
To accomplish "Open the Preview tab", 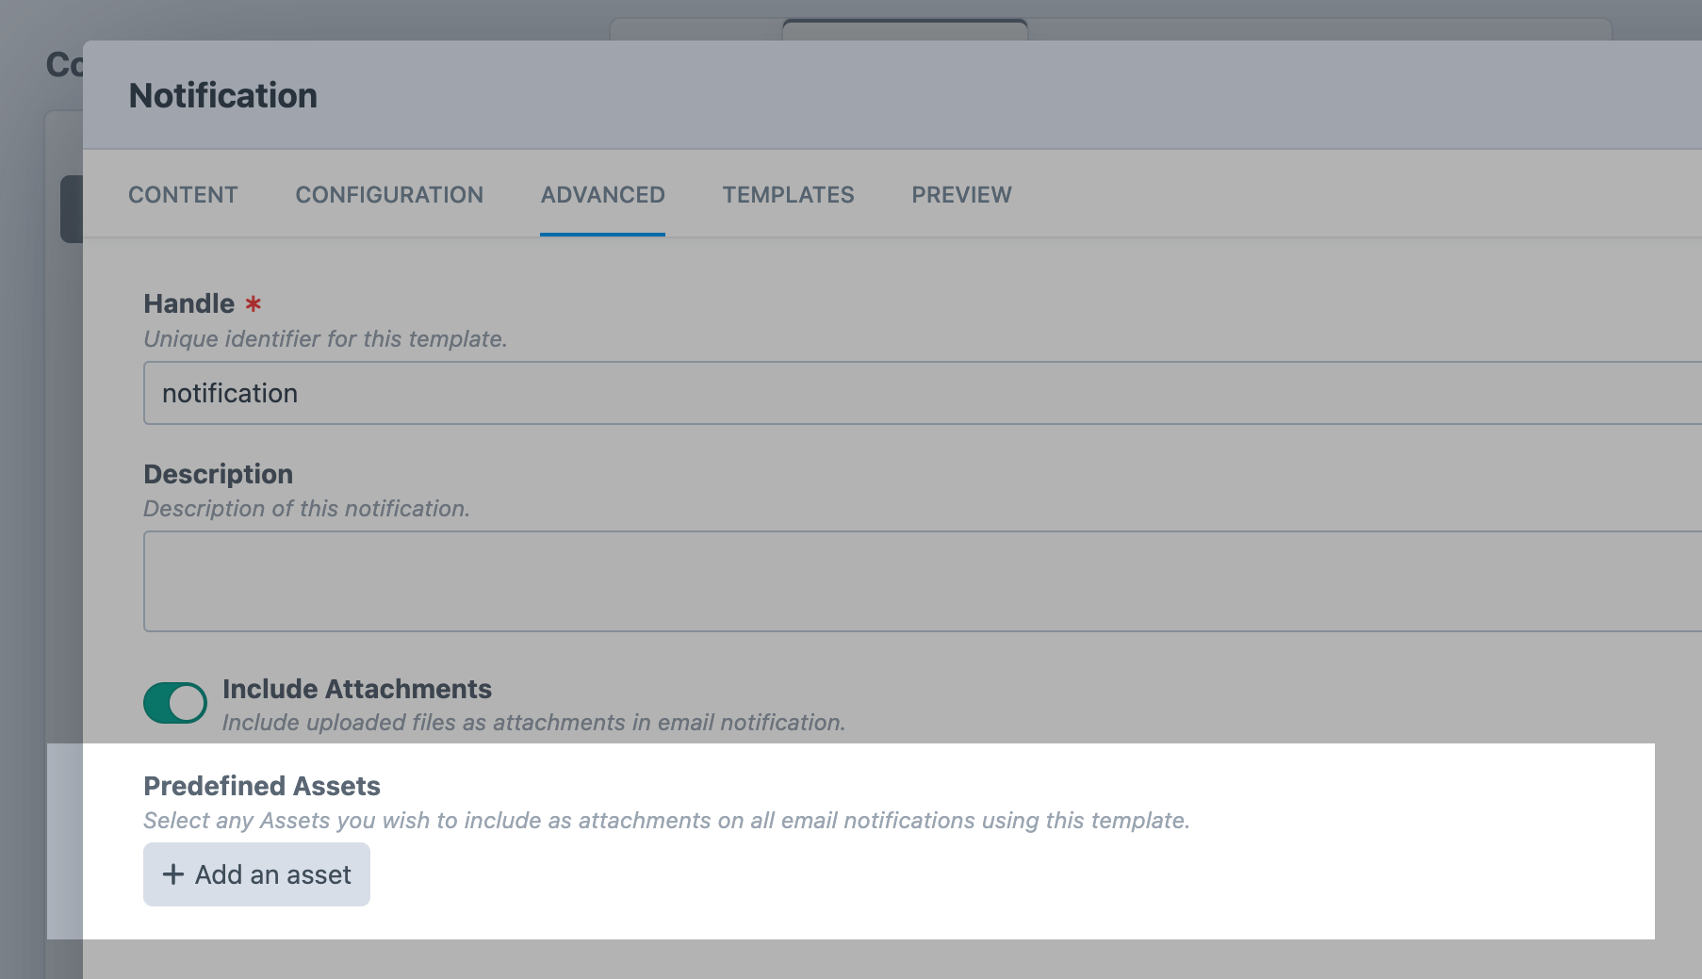I will [x=960, y=195].
